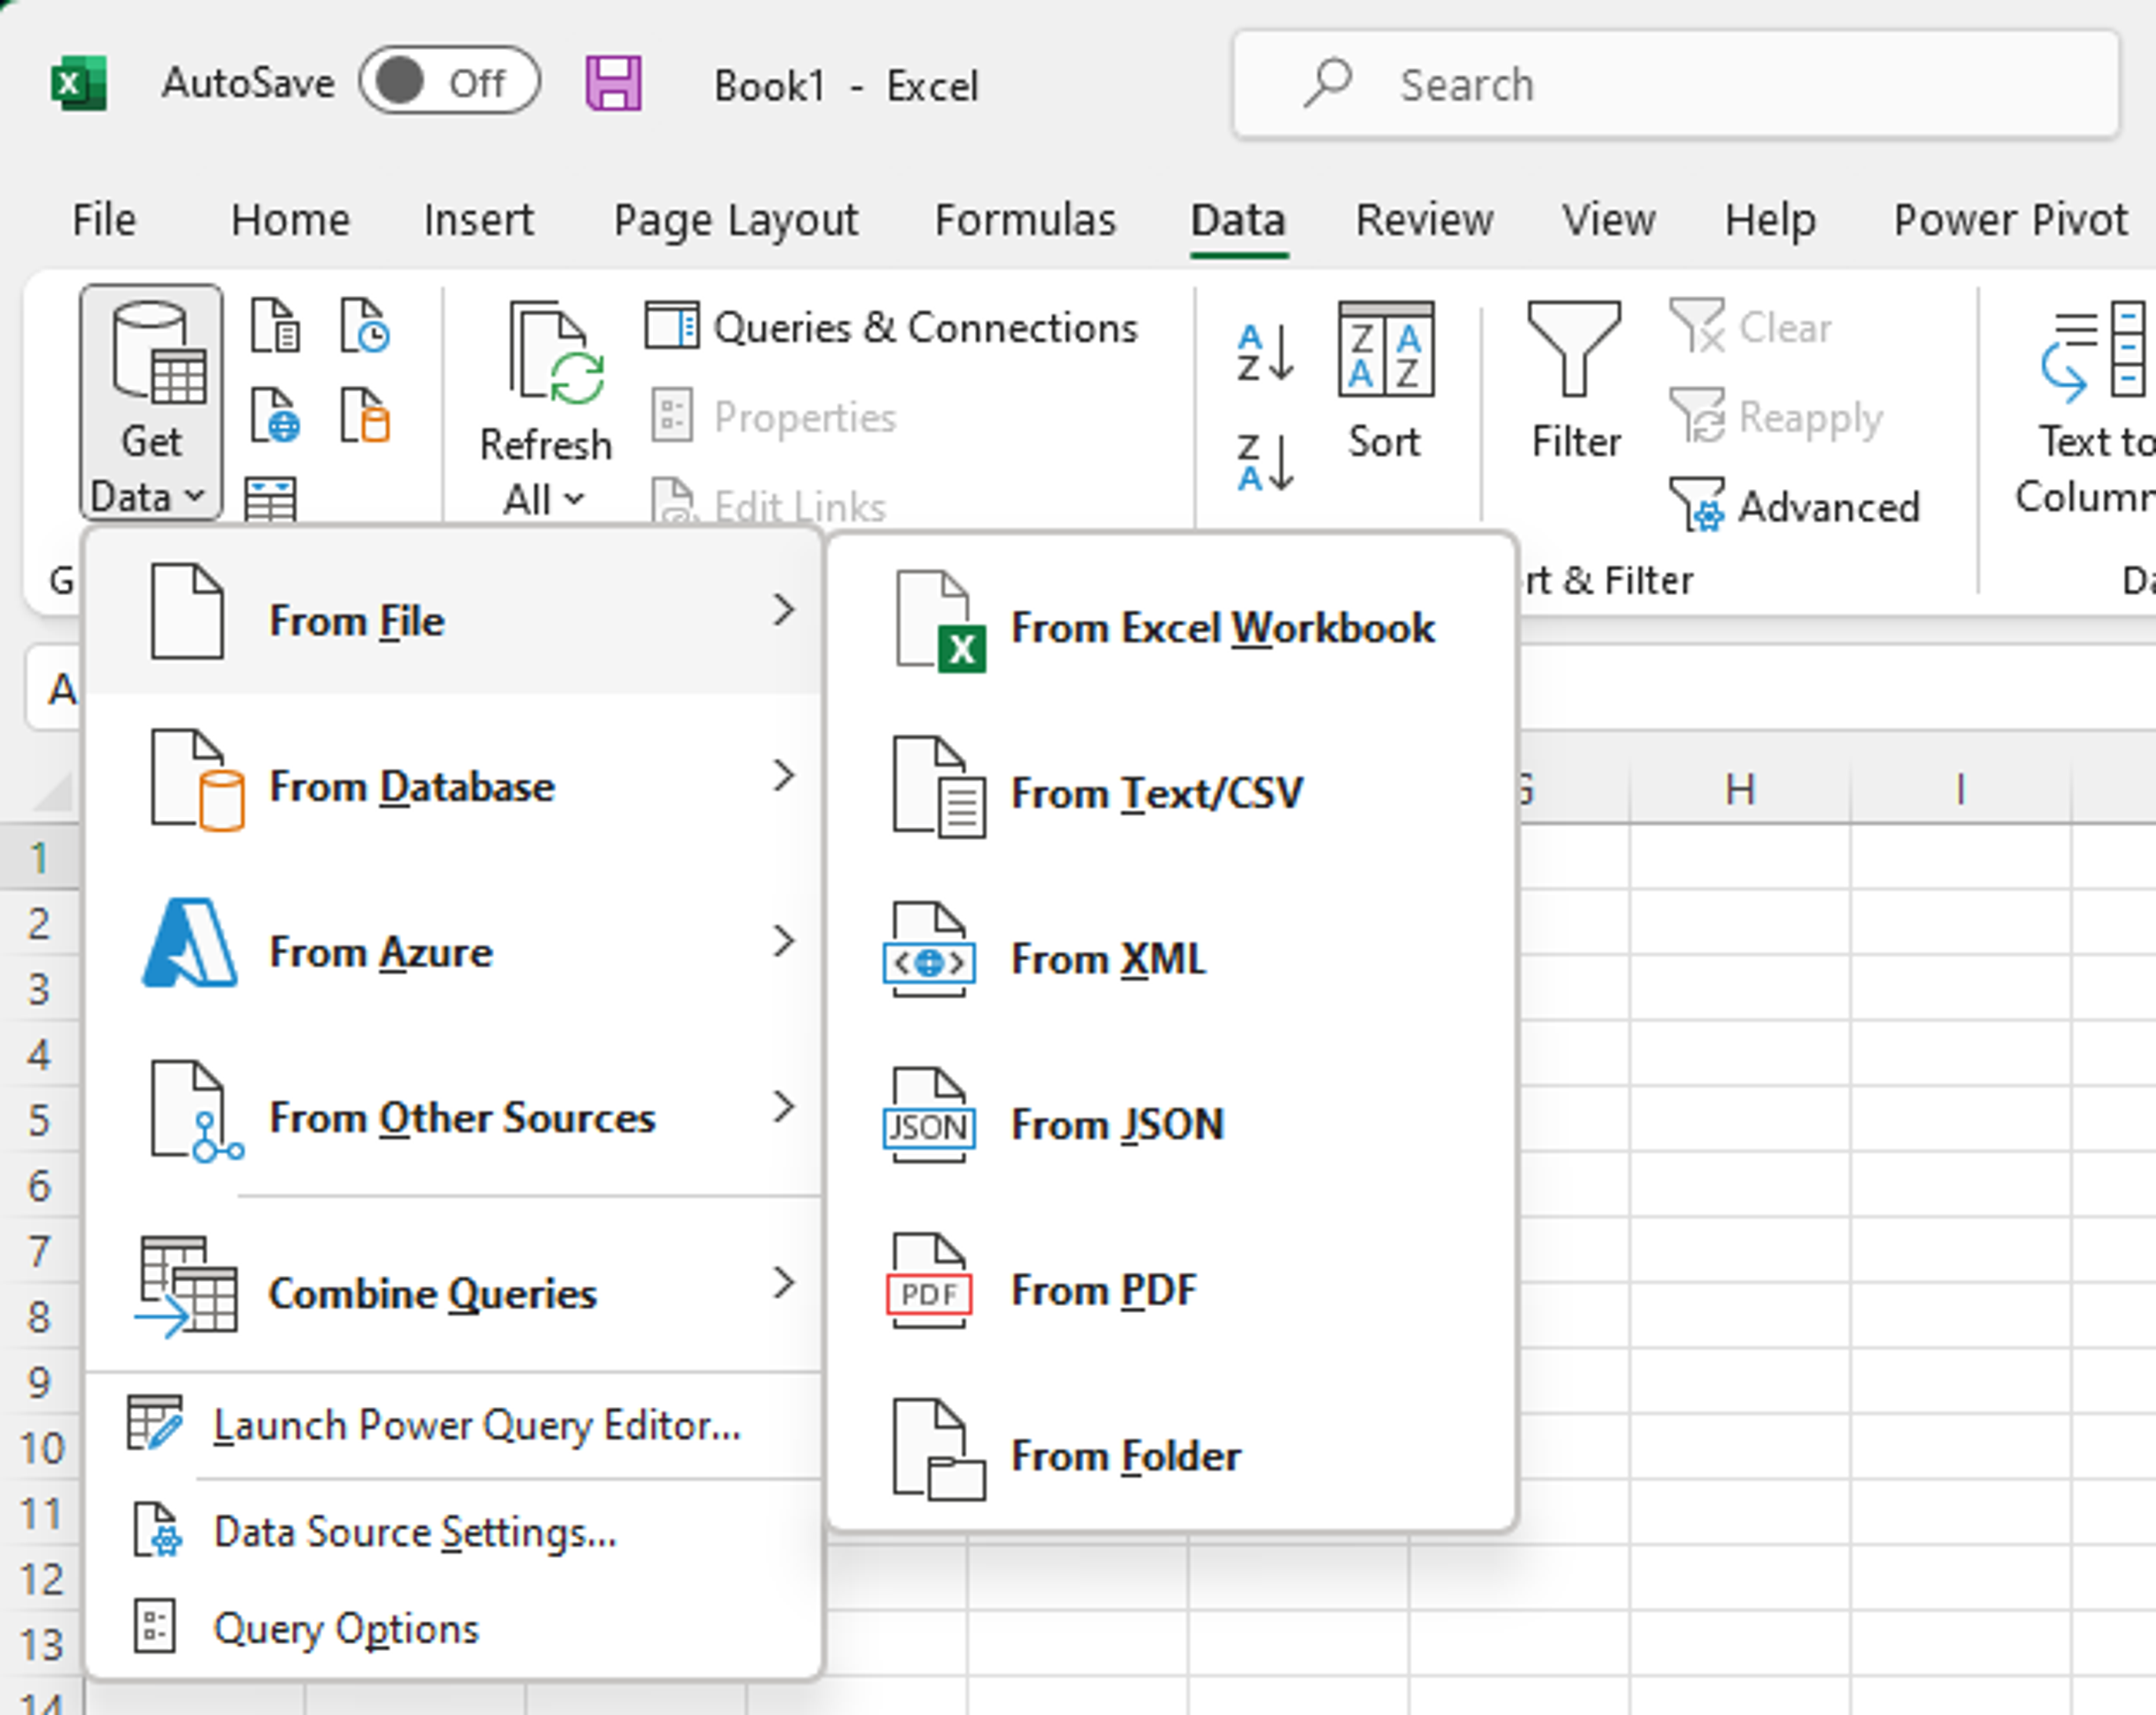Open the Power Pivot tab
The width and height of the screenshot is (2156, 1715).
click(2010, 219)
